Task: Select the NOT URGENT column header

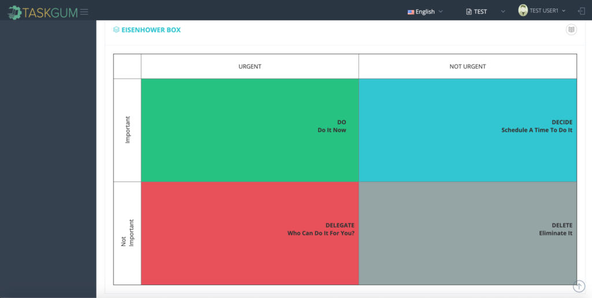Action: 467,66
